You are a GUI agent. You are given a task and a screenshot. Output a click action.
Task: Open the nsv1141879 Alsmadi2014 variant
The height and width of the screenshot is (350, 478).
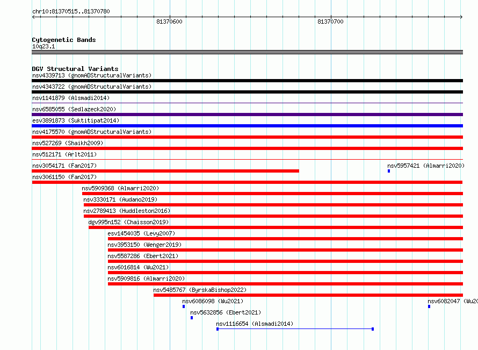pos(71,98)
